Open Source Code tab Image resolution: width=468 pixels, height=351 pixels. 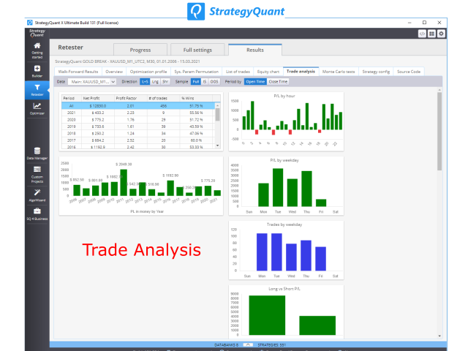[x=409, y=72]
